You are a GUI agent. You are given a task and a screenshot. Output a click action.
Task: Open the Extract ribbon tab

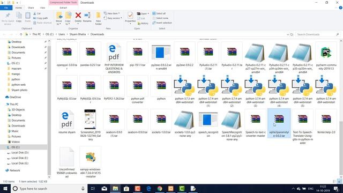point(63,8)
